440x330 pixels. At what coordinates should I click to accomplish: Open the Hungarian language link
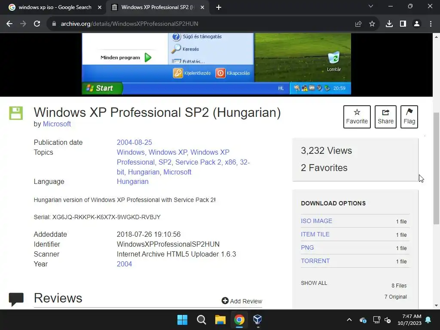pos(132,182)
